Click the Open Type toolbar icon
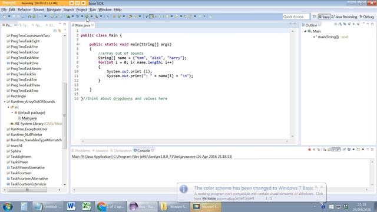The height and width of the screenshot is (212, 377). 131,16
